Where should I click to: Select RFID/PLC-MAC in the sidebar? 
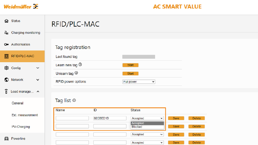(22, 56)
